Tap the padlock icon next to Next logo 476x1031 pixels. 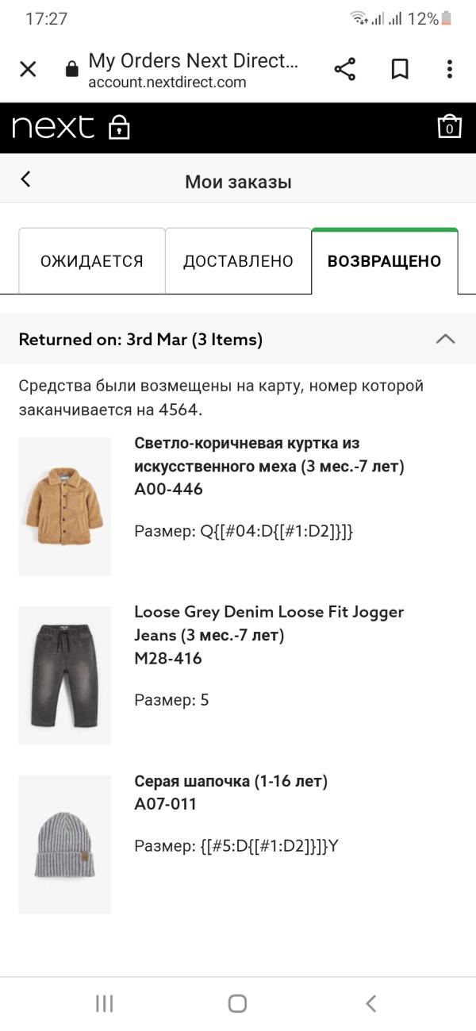(x=119, y=128)
